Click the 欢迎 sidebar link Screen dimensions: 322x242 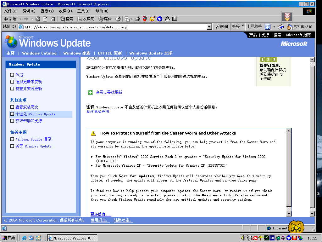coord(19,75)
